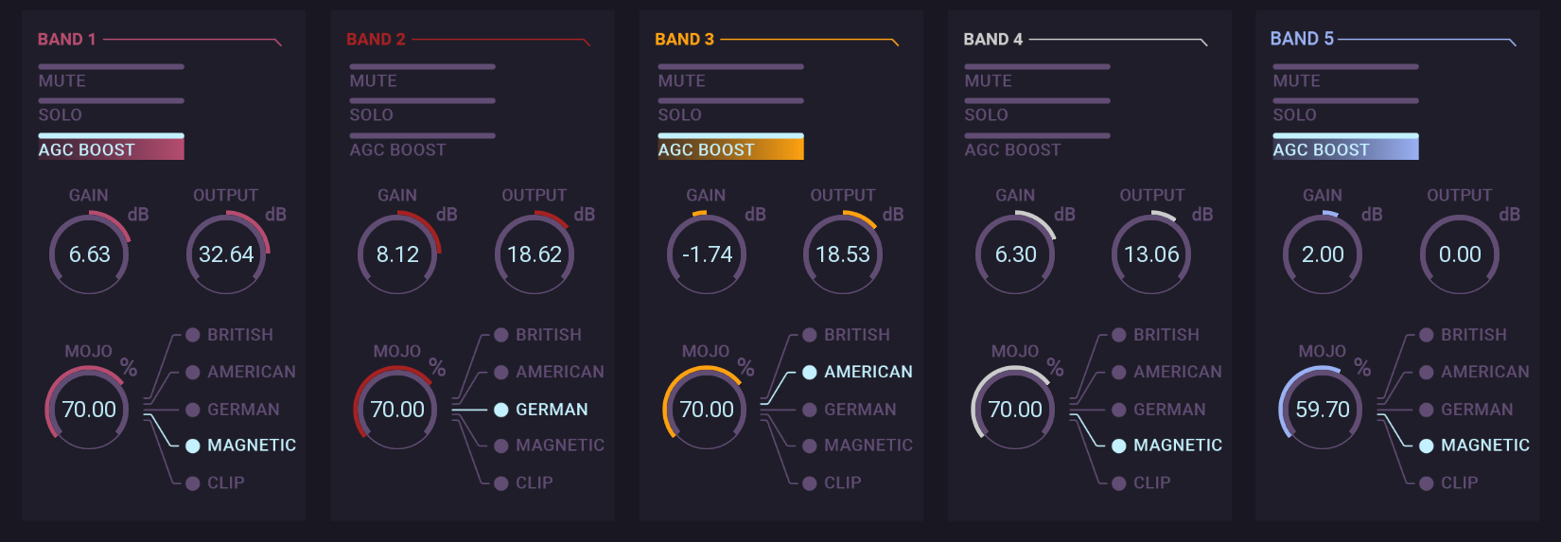Solo Band 2
Viewport: 1561px width, 542px height.
point(422,110)
